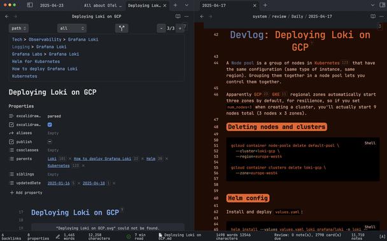
Task: Click the breadcrumb branch graph icon button
Action: (122, 28)
